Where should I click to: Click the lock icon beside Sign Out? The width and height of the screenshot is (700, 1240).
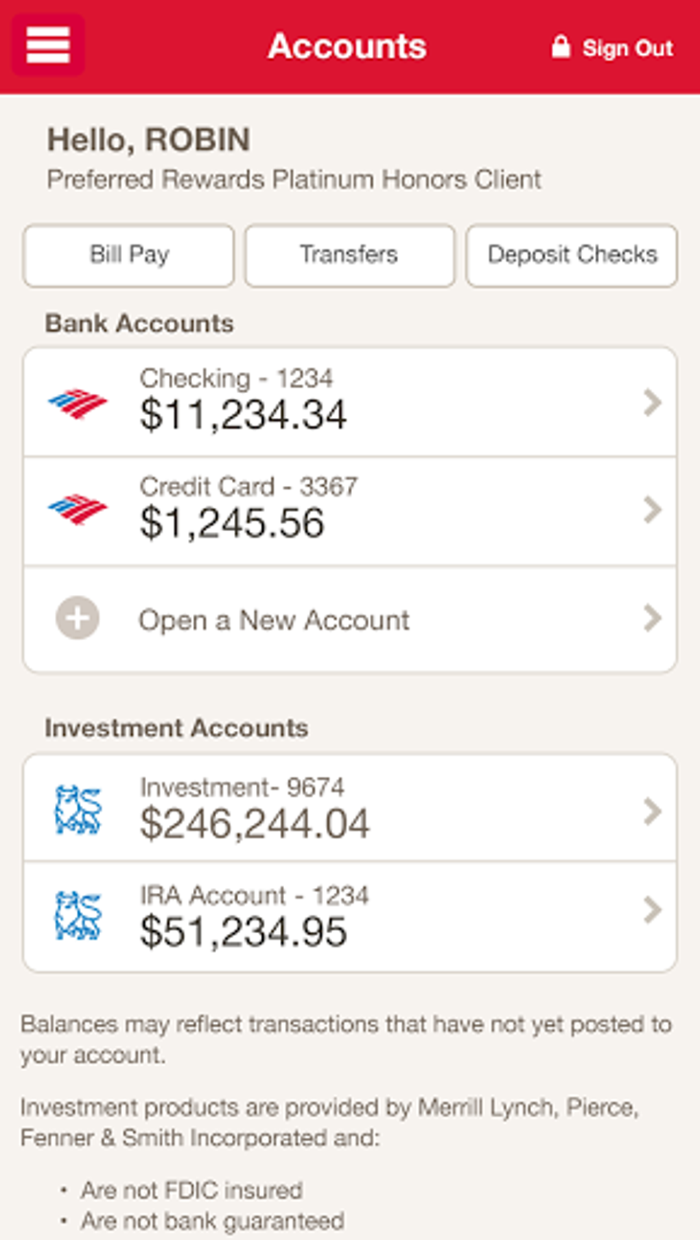click(561, 47)
